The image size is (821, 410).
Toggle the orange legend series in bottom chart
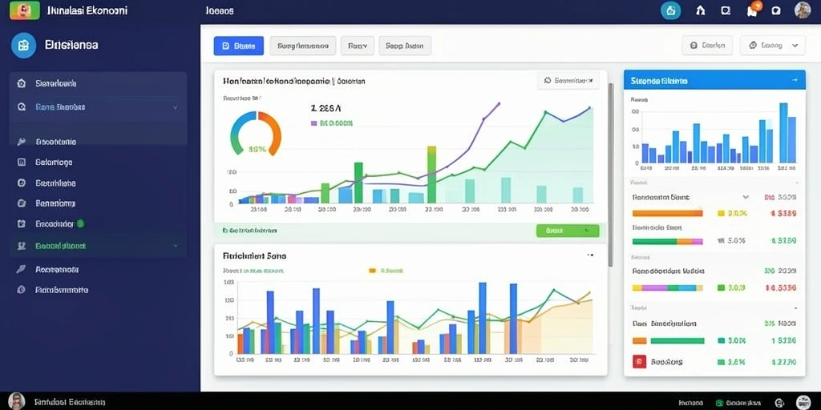click(x=372, y=271)
